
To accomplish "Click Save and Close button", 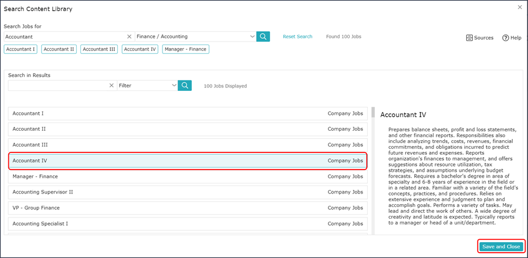I will [x=501, y=246].
